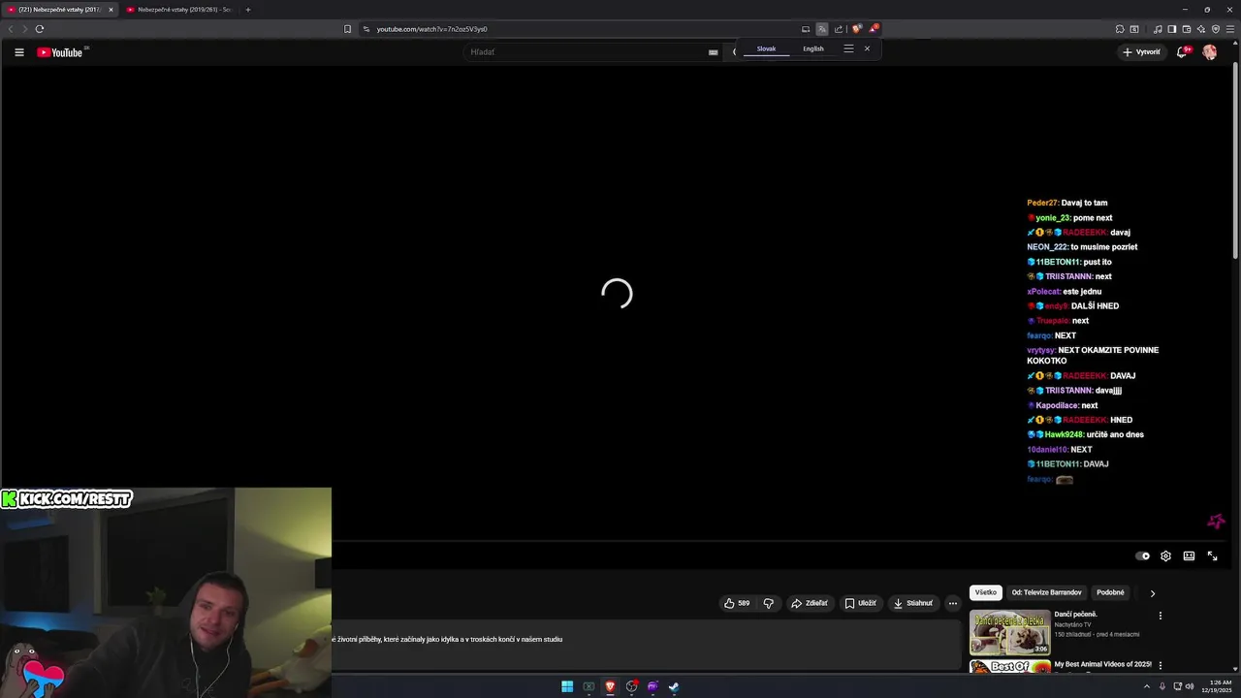Click the microphone icon in system tray
This screenshot has width=1241, height=698.
click(x=1162, y=686)
